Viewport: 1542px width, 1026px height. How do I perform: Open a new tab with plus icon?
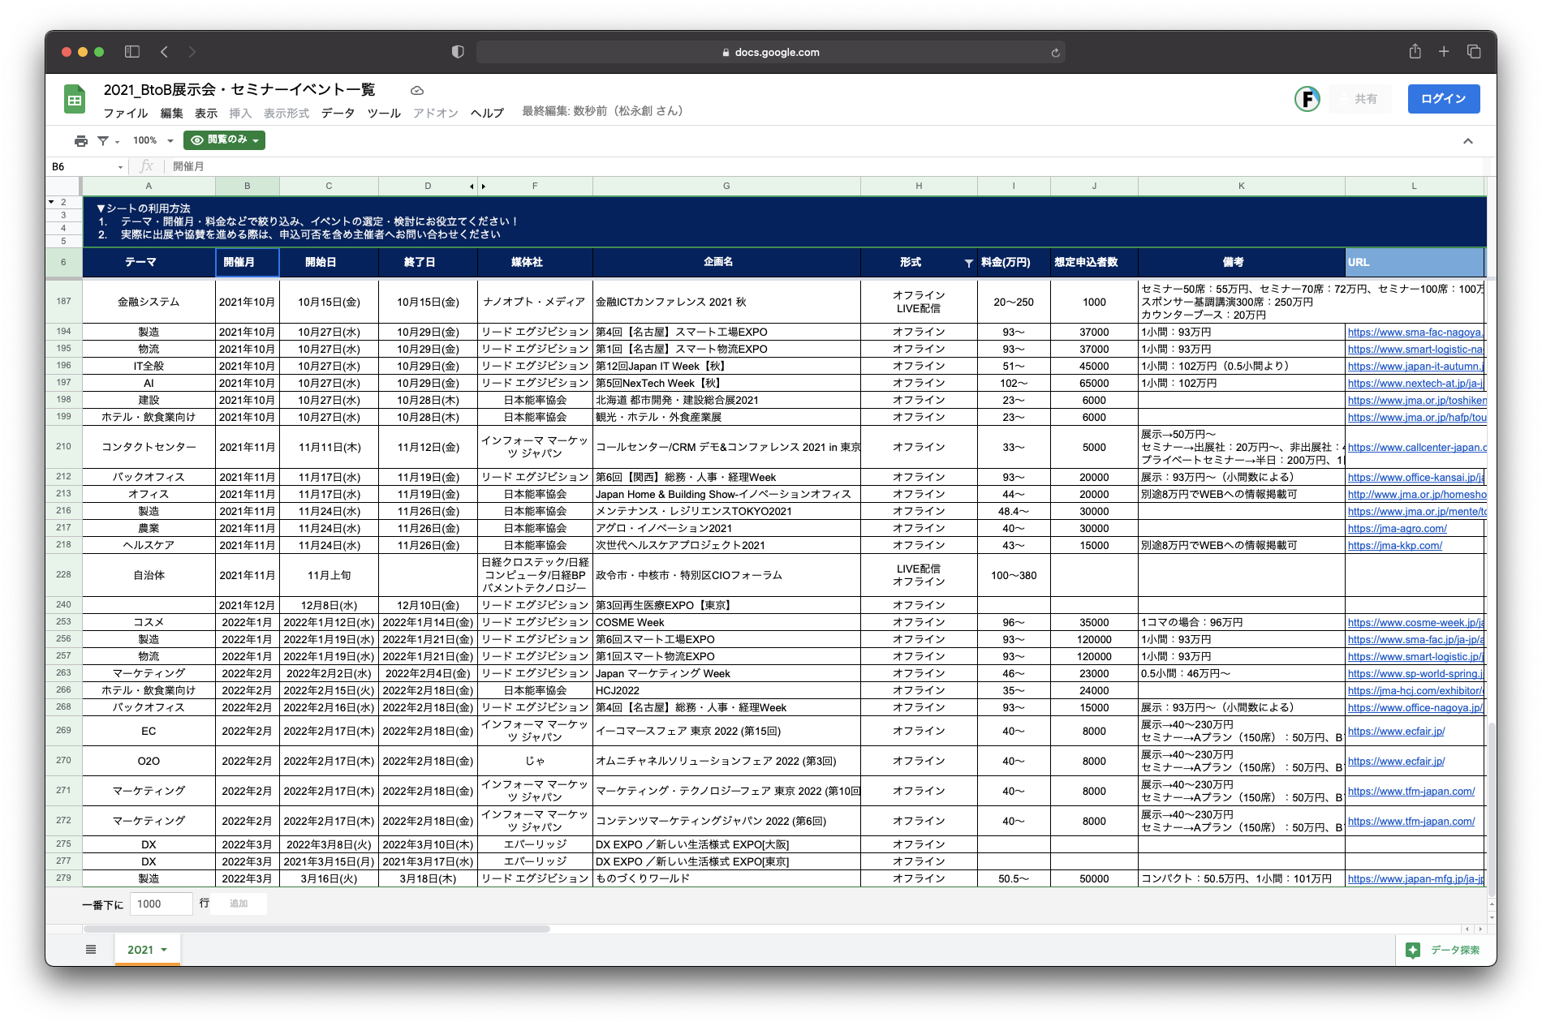point(1444,52)
